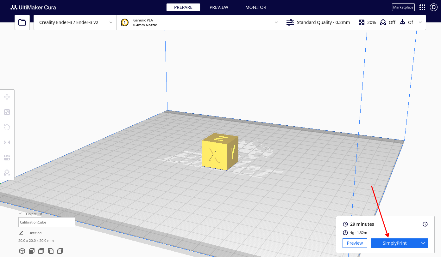Open the application switcher grid icon
Image resolution: width=441 pixels, height=257 pixels.
coord(422,7)
